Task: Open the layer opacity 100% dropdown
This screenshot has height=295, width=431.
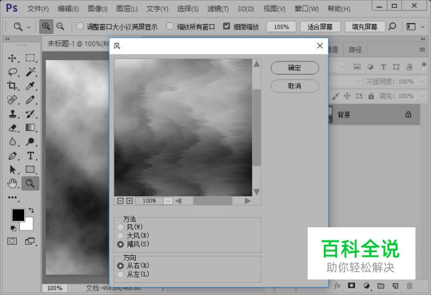Action: 422,81
